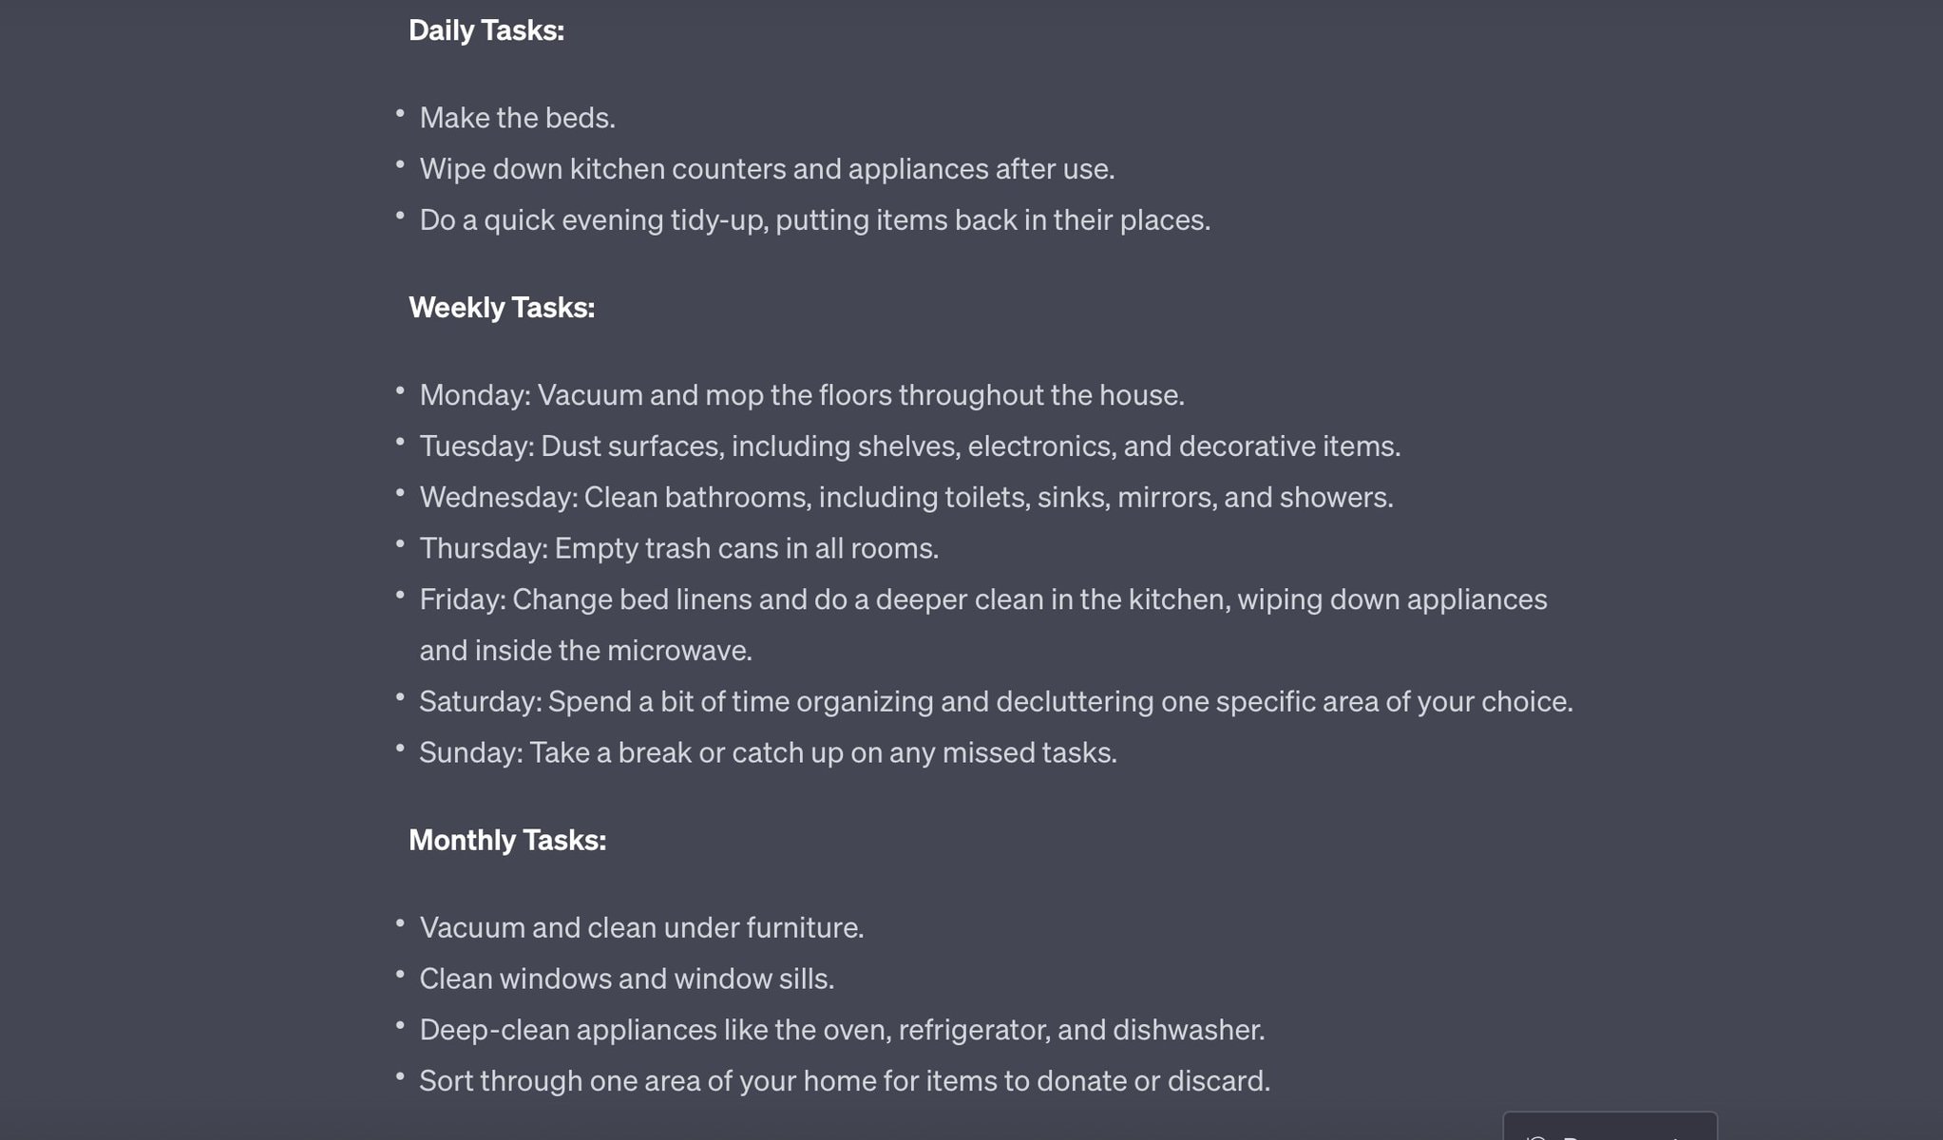Click the "Monthly Tasks:" heading
Viewport: 1943px width, 1140px height.
tap(506, 840)
